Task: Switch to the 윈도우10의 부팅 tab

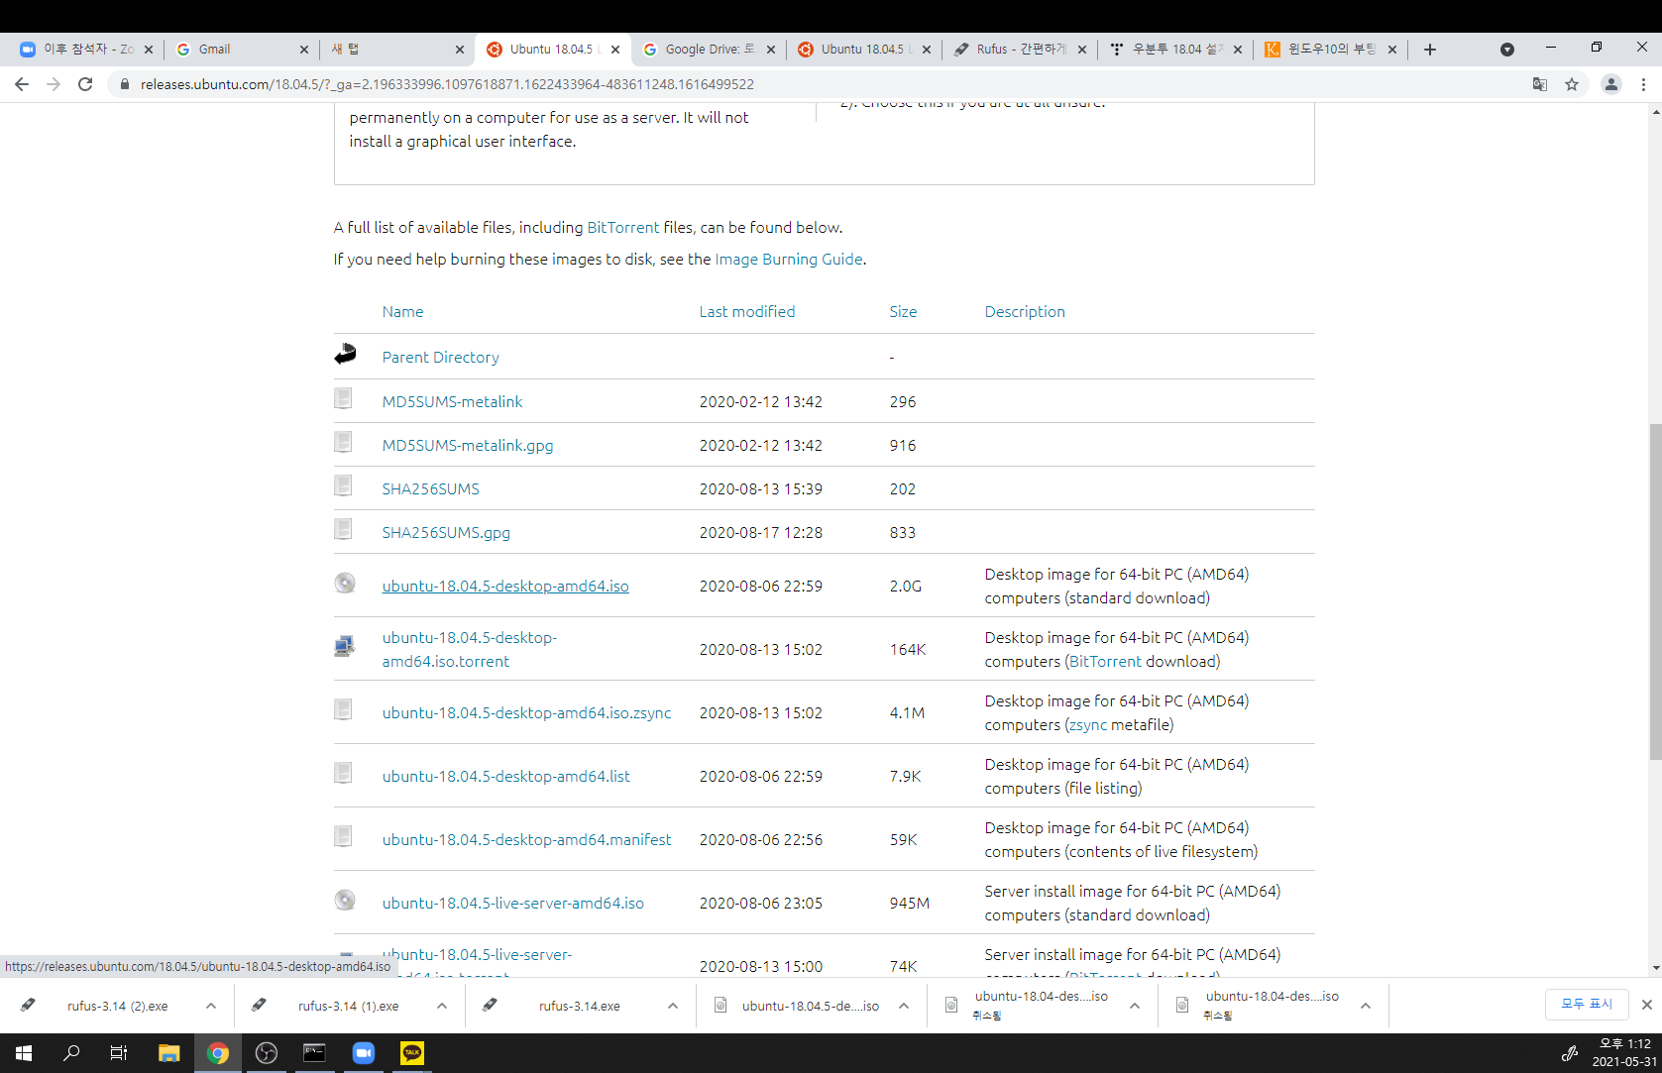Action: click(1330, 50)
